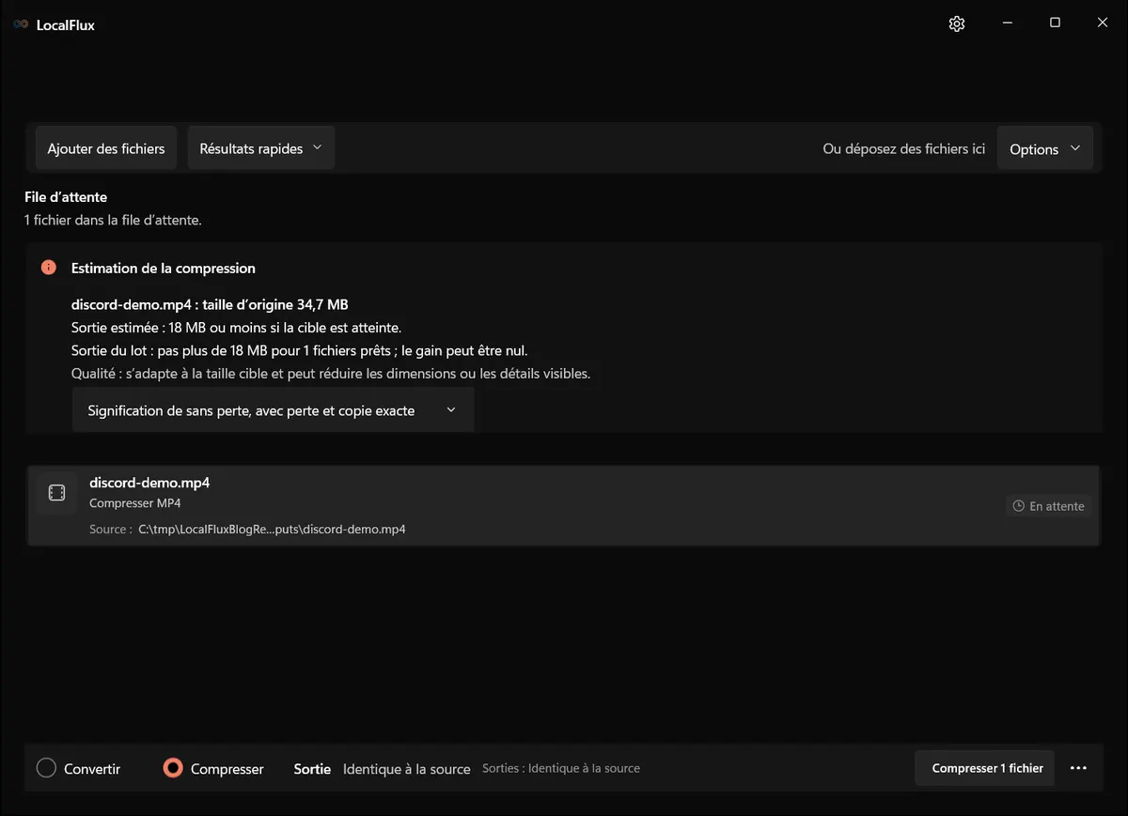
Task: Click the Sortie estimée : 18 MB line
Action: pos(236,328)
